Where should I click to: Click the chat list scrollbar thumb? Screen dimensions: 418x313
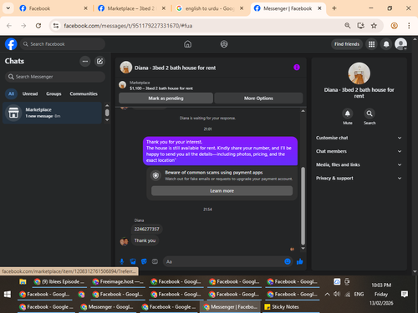coord(107,113)
